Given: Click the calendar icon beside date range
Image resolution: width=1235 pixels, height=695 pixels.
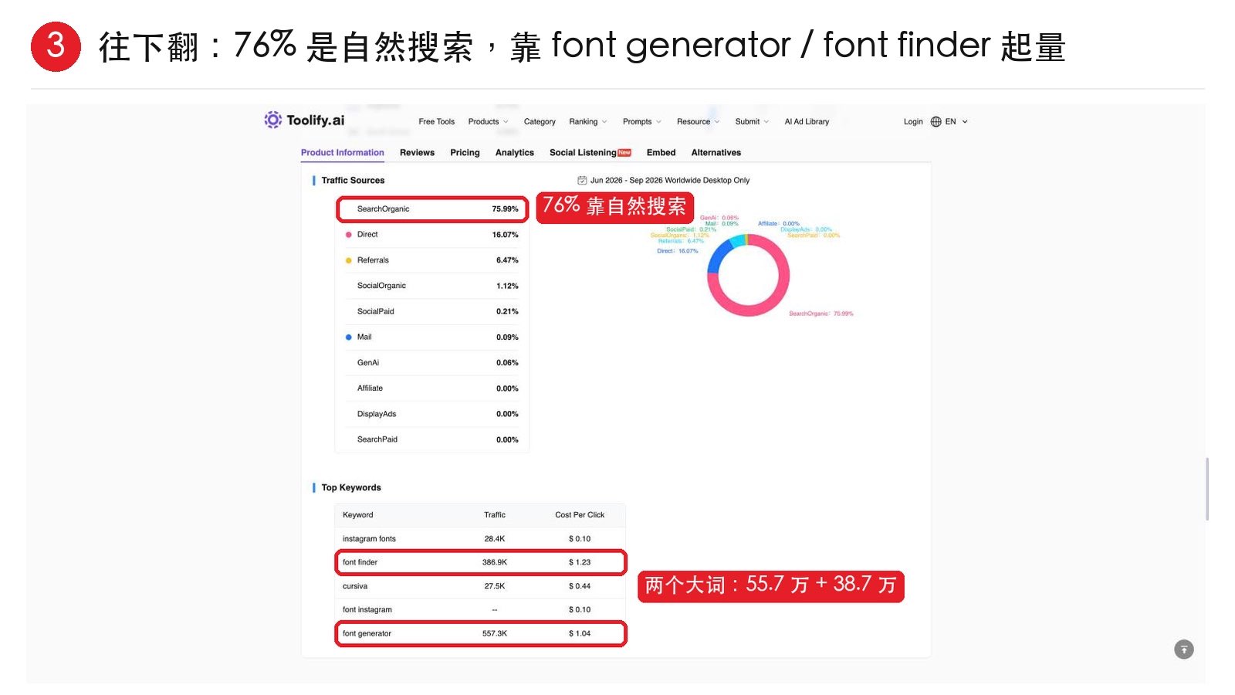Looking at the screenshot, I should tap(582, 180).
